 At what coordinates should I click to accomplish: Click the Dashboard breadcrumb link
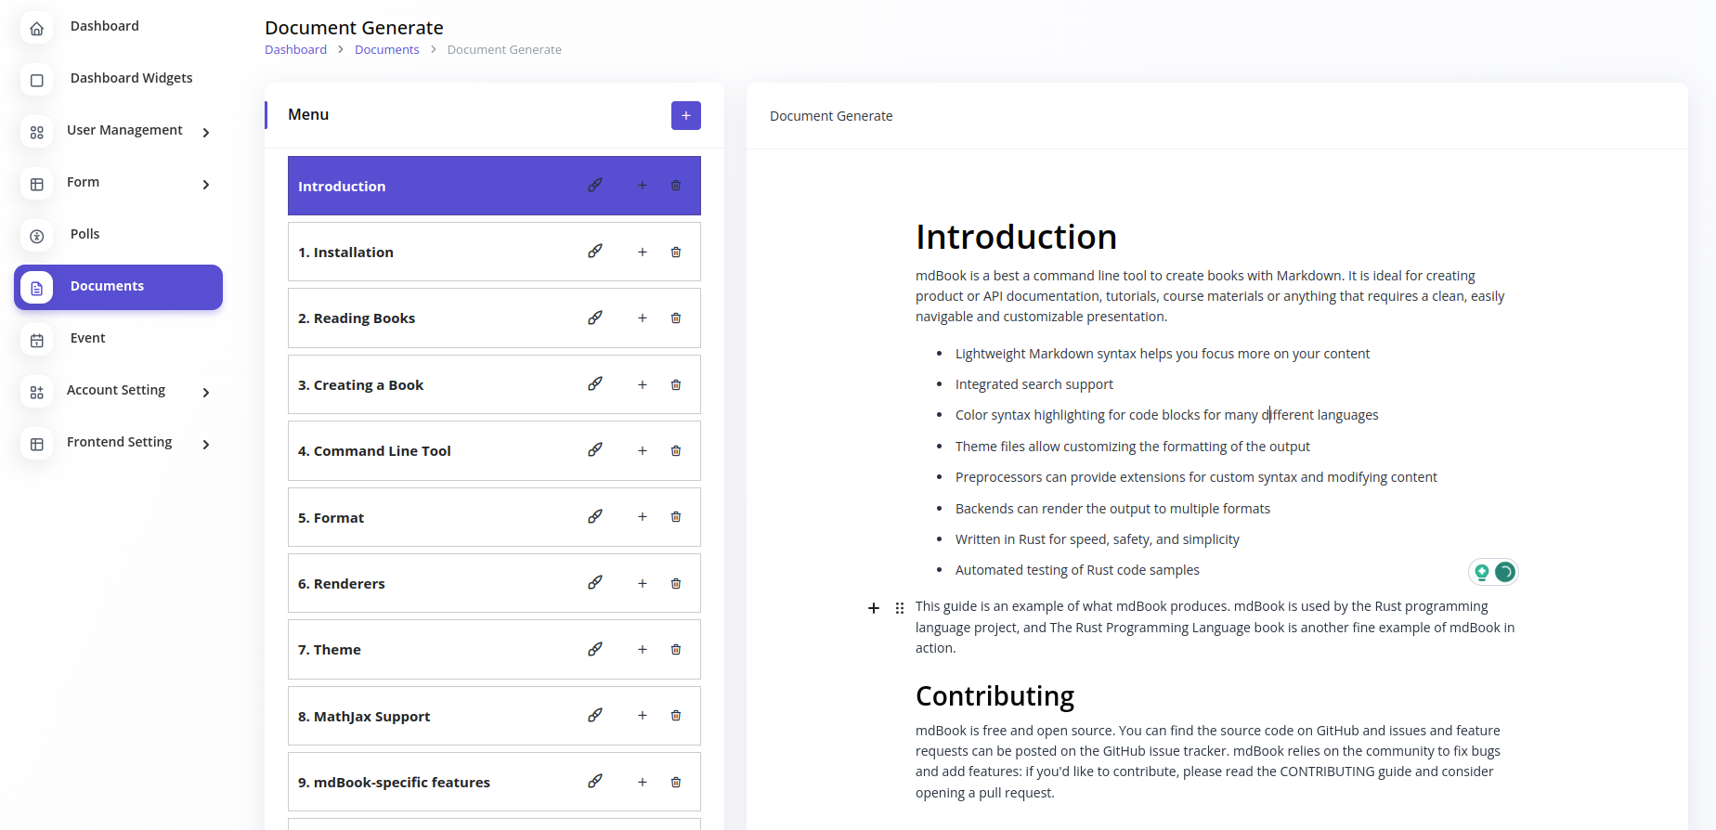pyautogui.click(x=295, y=50)
